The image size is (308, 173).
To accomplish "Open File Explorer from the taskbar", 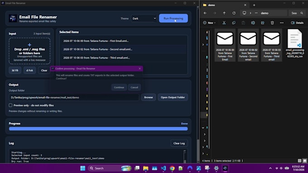I will coord(145,168).
